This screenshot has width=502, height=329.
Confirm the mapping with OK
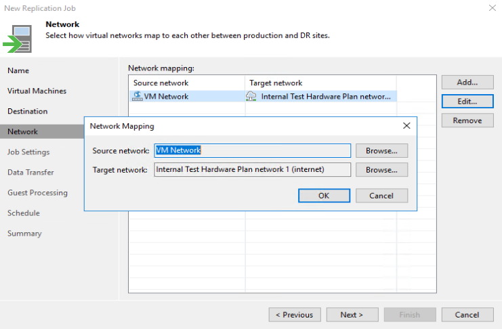click(x=324, y=196)
